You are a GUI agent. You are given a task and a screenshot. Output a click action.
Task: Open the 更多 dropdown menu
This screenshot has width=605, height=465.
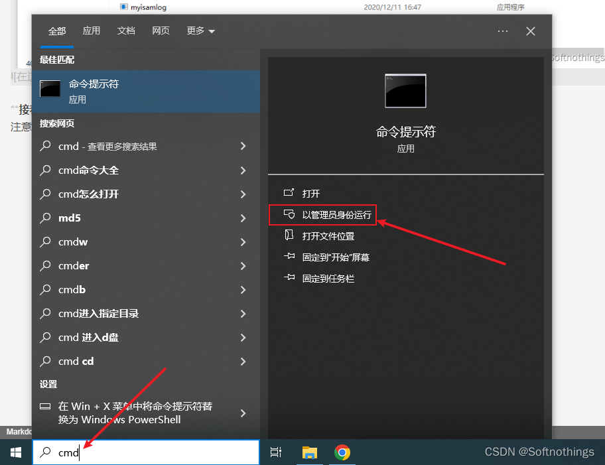[x=200, y=31]
